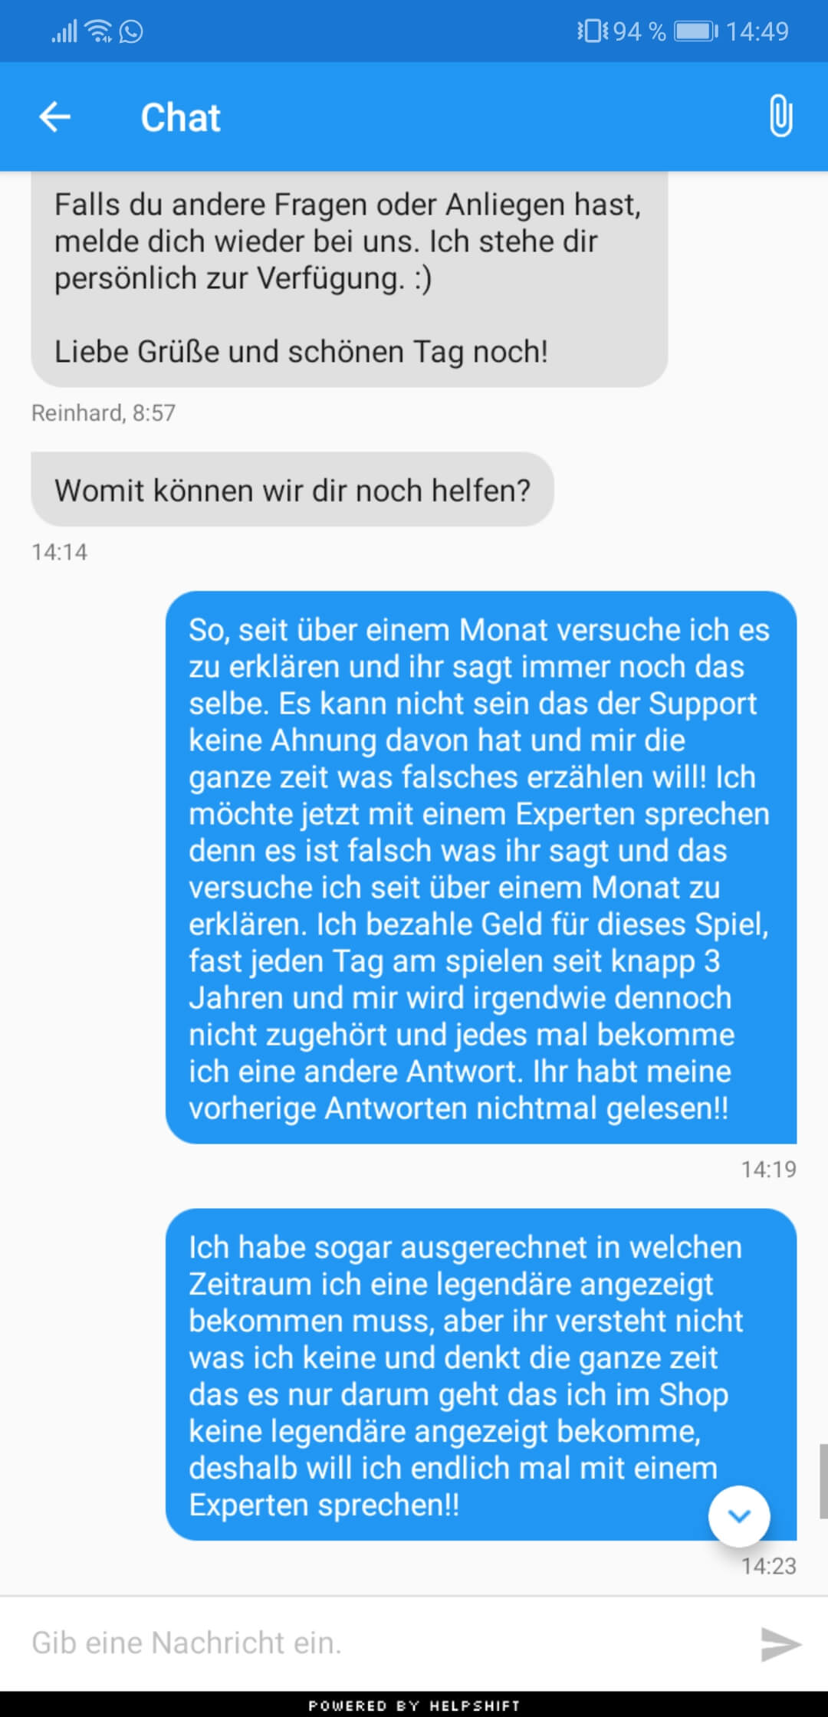Tap the Wi-Fi status icon
828x1717 pixels.
pos(99,31)
